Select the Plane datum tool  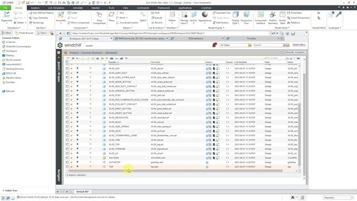112,15
